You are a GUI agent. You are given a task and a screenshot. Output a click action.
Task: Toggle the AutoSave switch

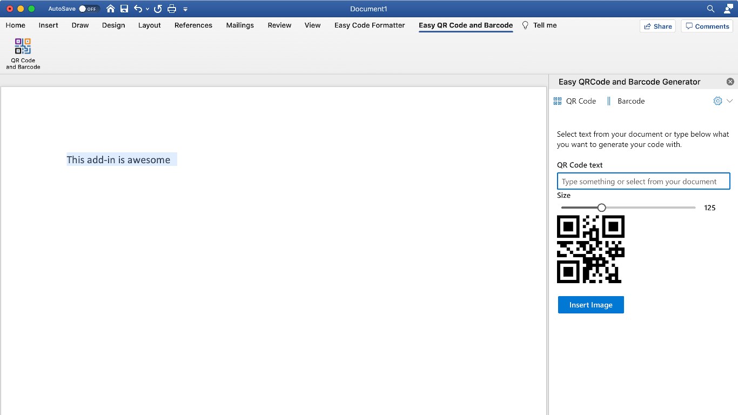tap(89, 9)
